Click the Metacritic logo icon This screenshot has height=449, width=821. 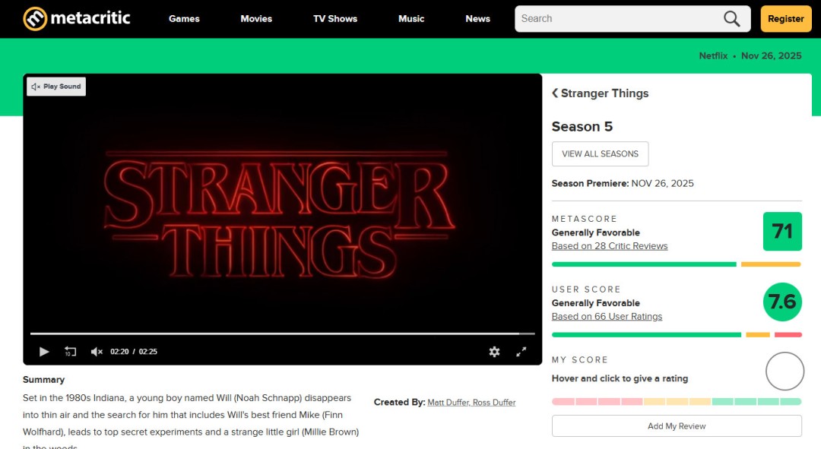pos(35,19)
